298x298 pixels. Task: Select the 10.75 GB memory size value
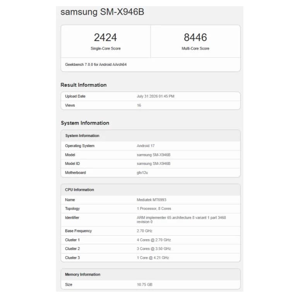pyautogui.click(x=145, y=284)
